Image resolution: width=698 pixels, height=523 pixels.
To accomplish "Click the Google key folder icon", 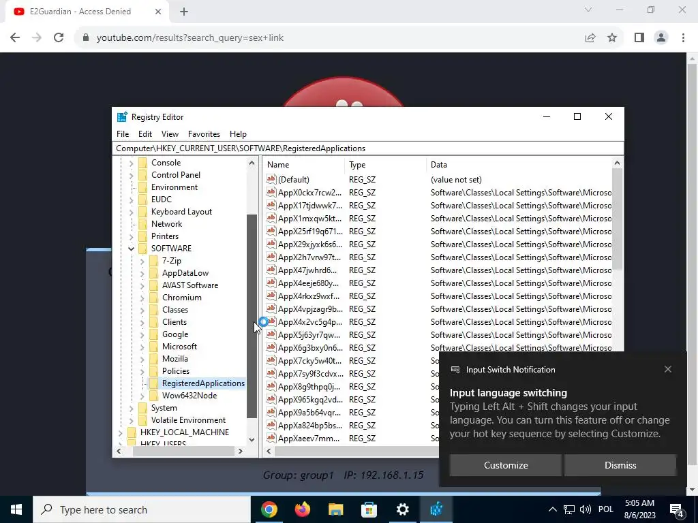I will point(153,334).
